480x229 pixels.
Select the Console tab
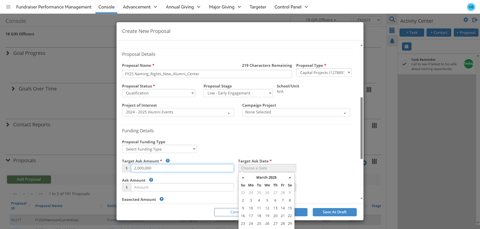pos(106,7)
